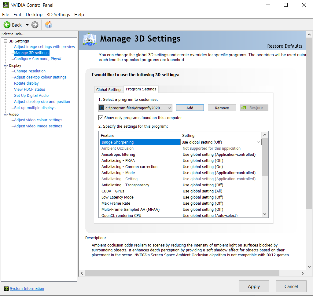Select Multi-Frame Sampled AA (MFAA) row
313x296 pixels.
[x=181, y=210]
